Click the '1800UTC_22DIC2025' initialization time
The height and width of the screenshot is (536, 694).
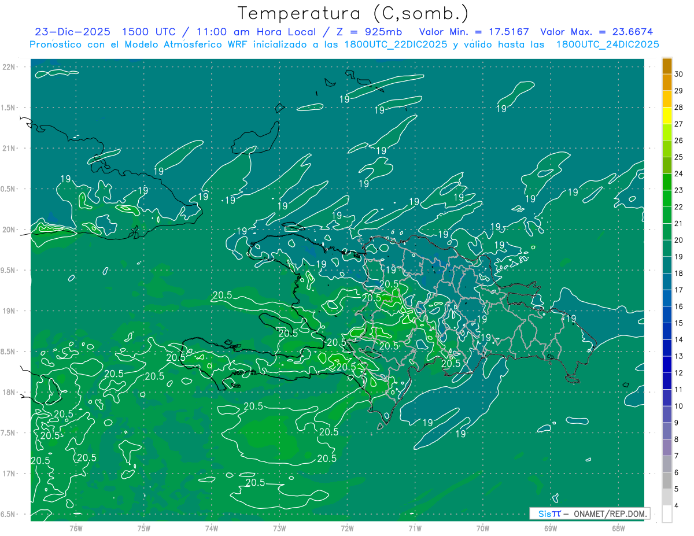394,45
